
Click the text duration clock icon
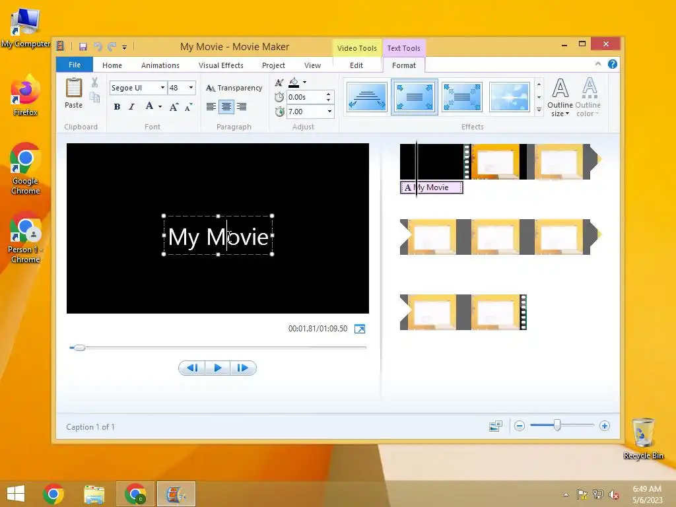[x=279, y=112]
